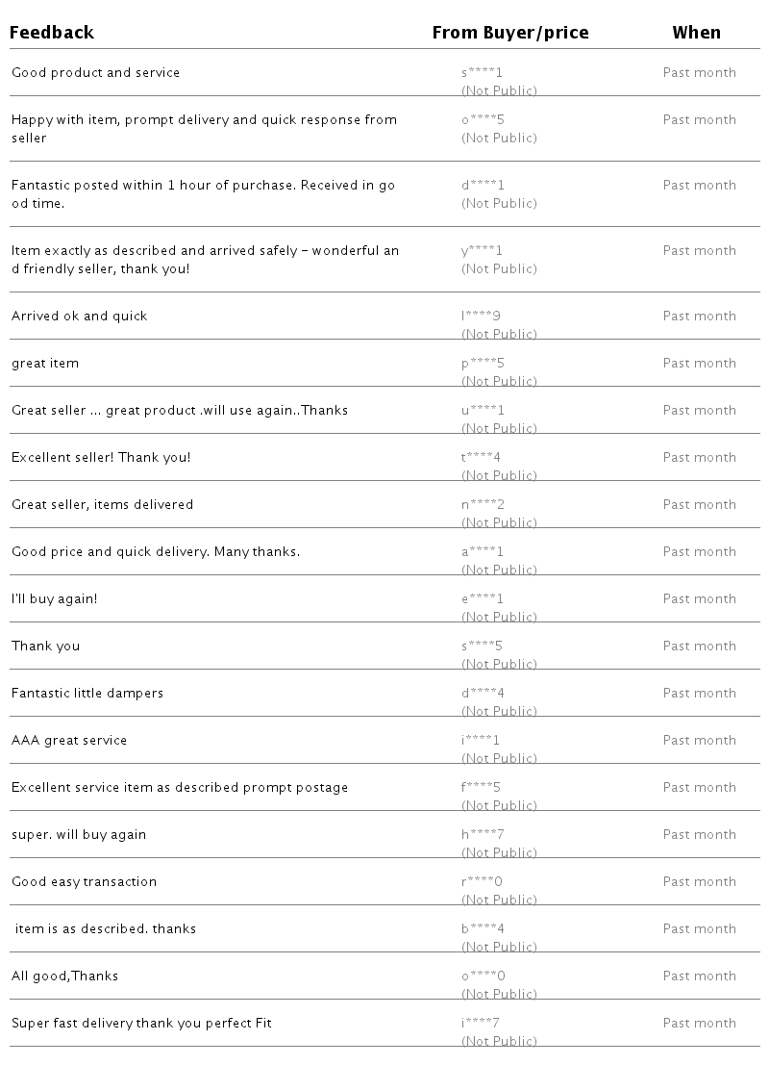
Task: Click "(Not Public)" under buyer f****5
Action: click(x=499, y=805)
